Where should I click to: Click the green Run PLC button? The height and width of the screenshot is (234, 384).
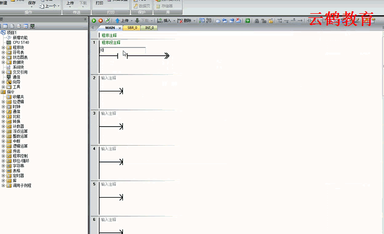pyautogui.click(x=94, y=20)
